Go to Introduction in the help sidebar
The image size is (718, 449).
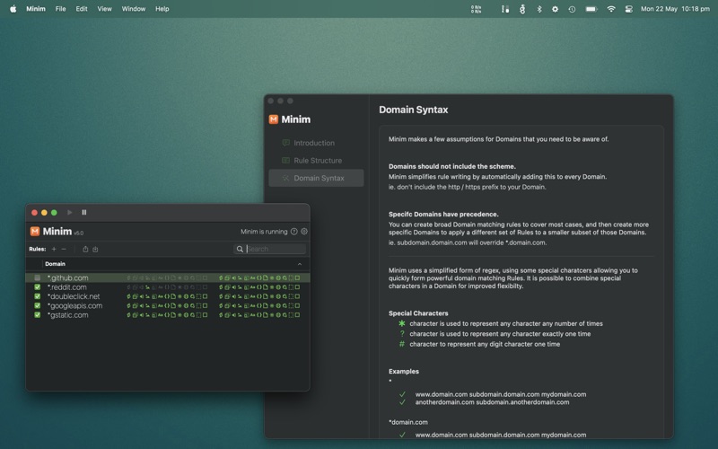[316, 143]
